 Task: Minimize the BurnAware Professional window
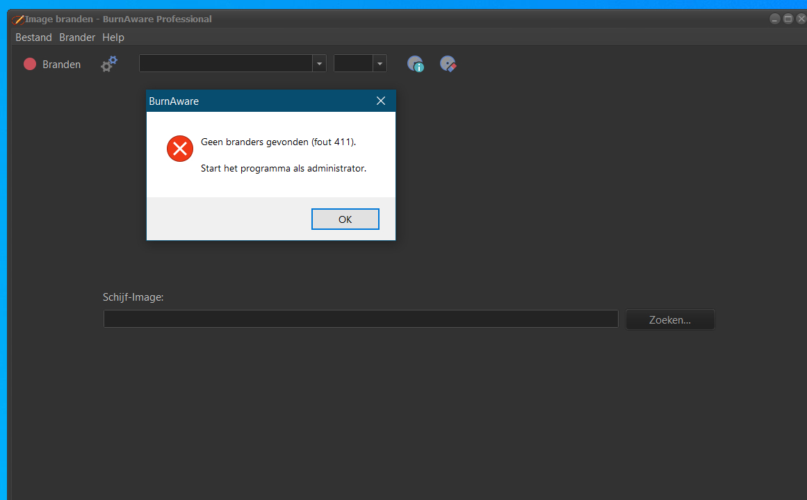[x=775, y=19]
